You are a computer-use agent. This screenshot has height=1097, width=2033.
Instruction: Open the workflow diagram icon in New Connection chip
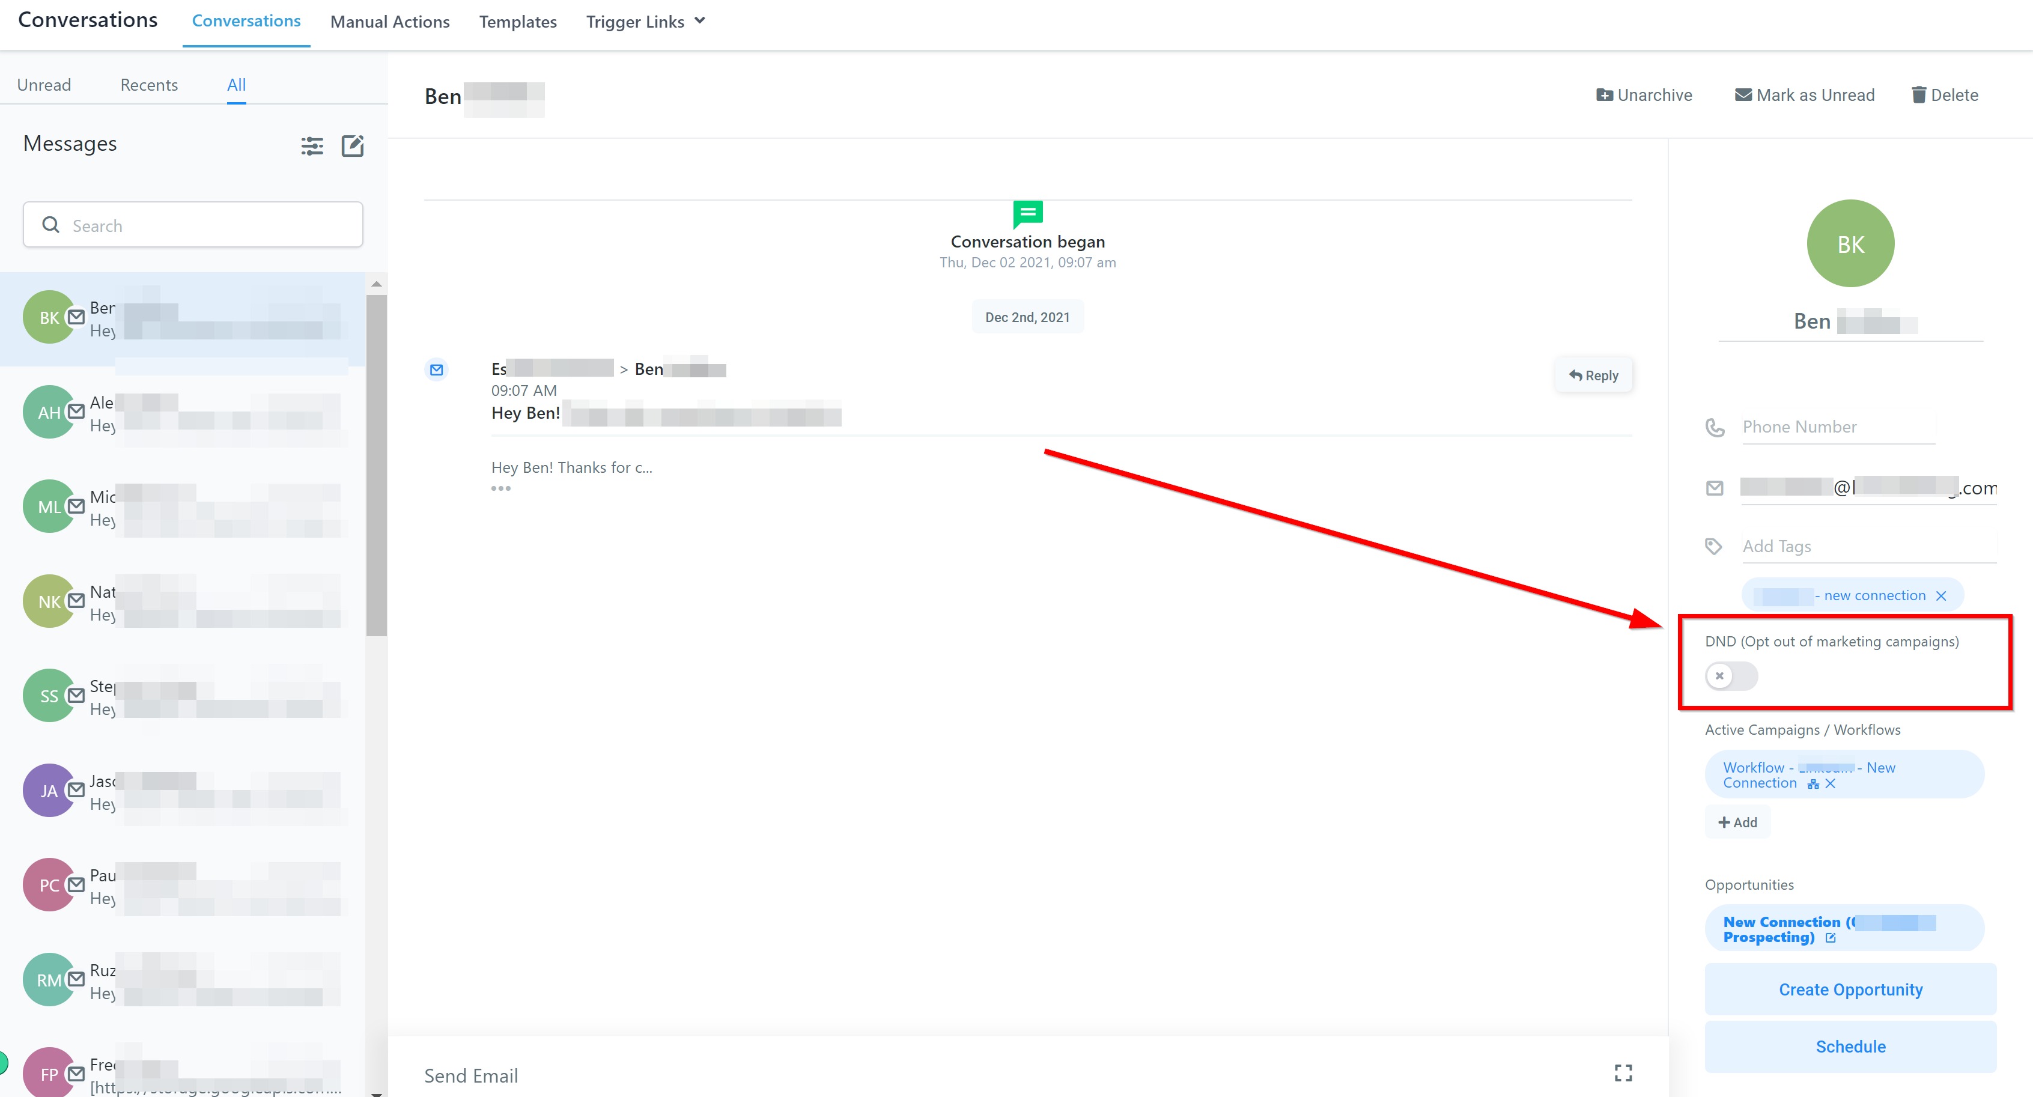1813,783
